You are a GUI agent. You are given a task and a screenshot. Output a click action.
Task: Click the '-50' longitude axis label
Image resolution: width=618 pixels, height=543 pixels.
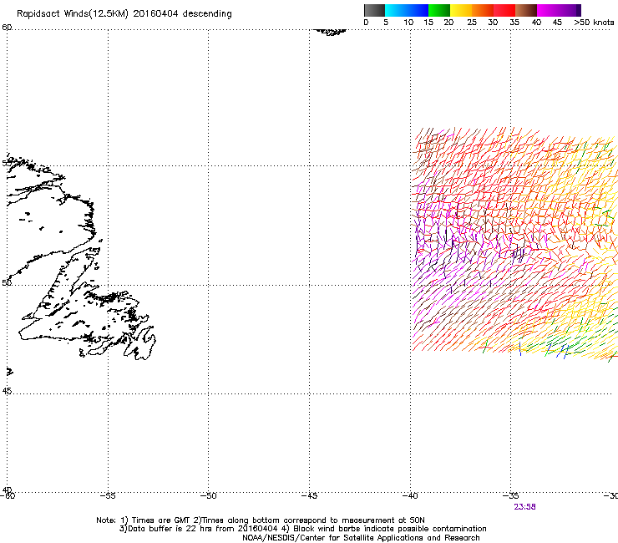point(209,496)
